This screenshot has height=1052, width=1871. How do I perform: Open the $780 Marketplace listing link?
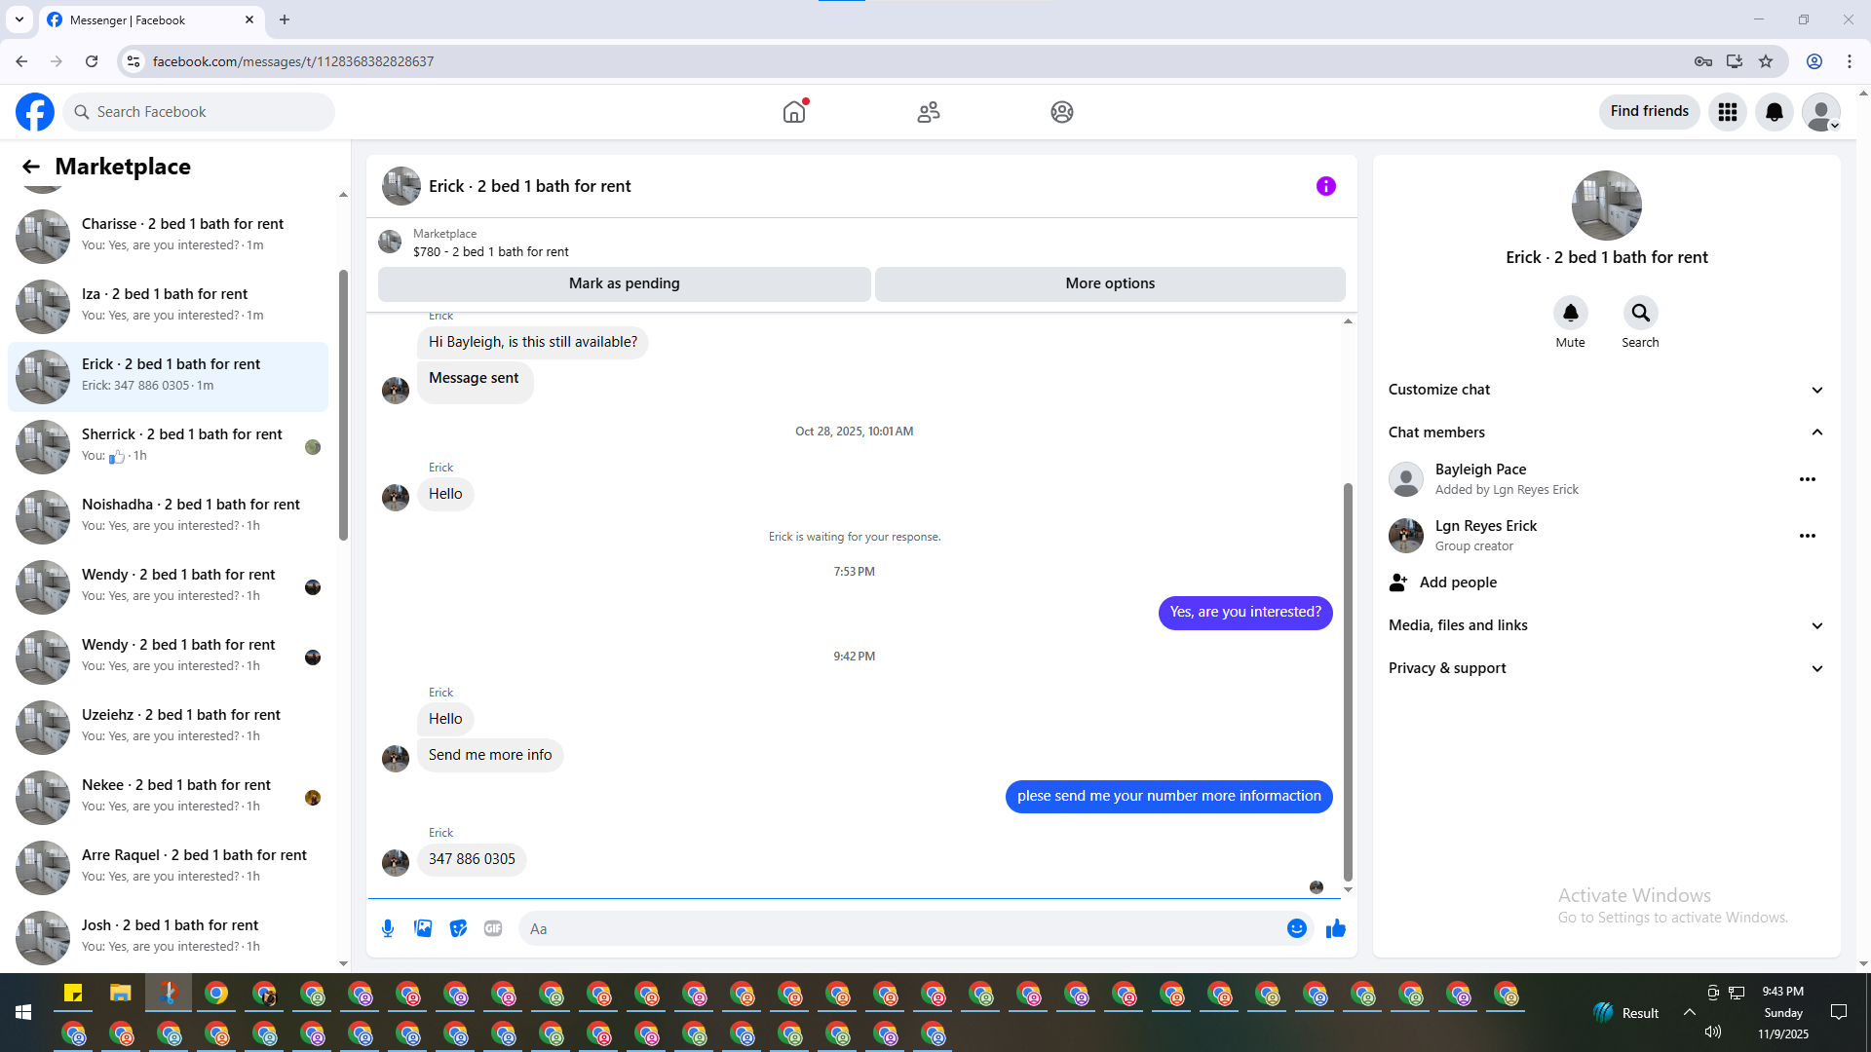(x=490, y=251)
